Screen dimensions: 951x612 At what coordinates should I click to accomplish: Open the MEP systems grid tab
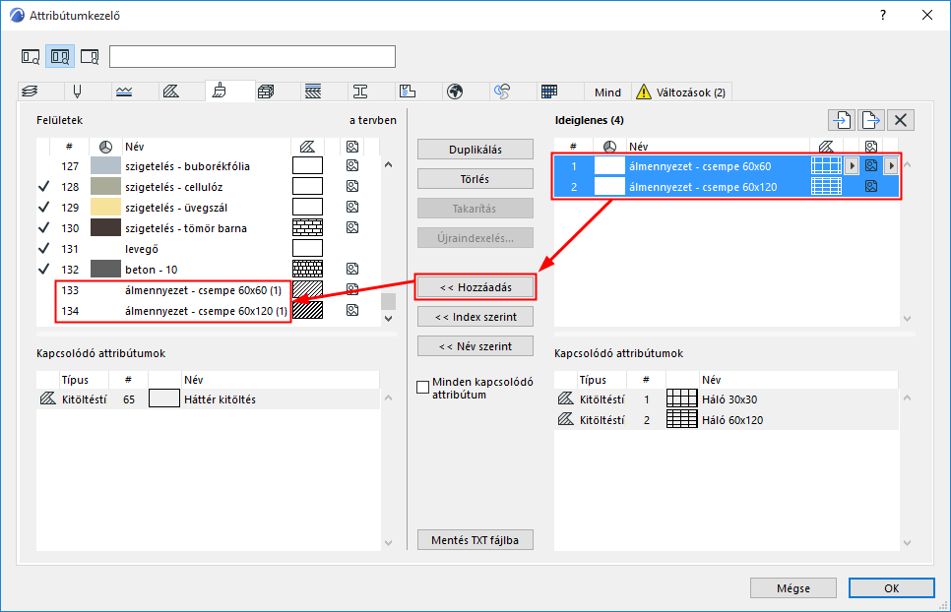coord(549,92)
